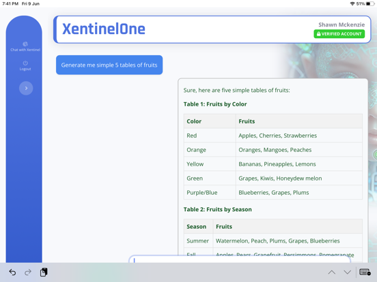The image size is (377, 282).
Task: Select 'Blueberries, Grapes, Plums' cell
Action: pos(299,192)
